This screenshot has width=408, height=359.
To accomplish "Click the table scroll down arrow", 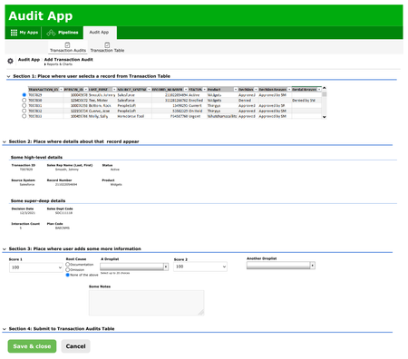I will [x=324, y=117].
